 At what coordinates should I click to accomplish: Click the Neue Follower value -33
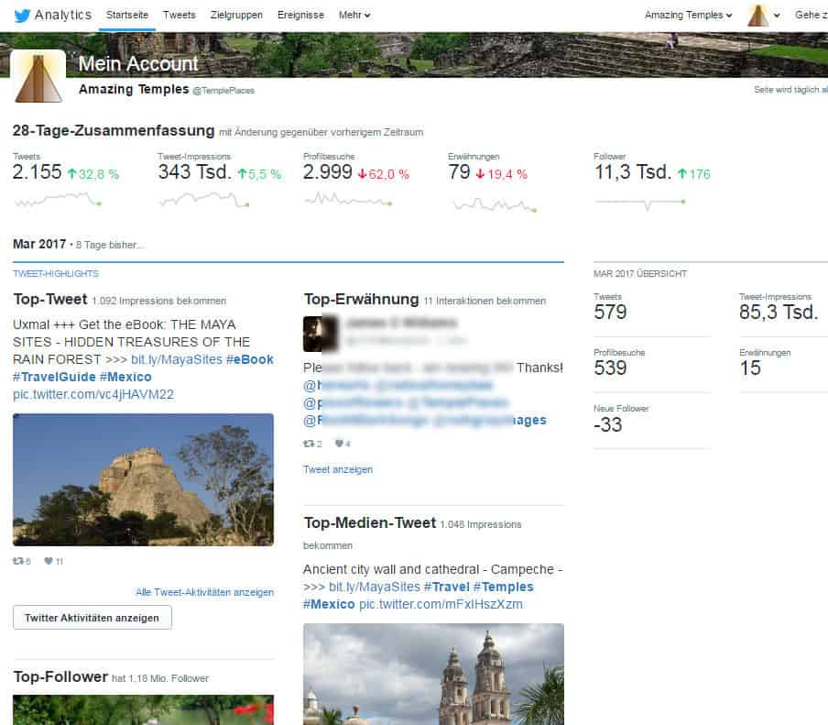click(608, 425)
